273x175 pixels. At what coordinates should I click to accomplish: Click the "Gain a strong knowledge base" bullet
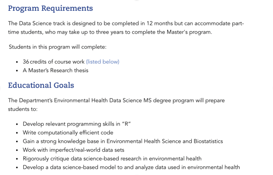(x=123, y=141)
